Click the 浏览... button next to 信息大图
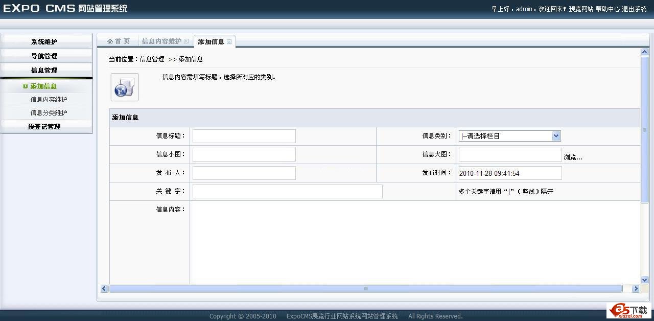The width and height of the screenshot is (654, 321). pyautogui.click(x=573, y=157)
